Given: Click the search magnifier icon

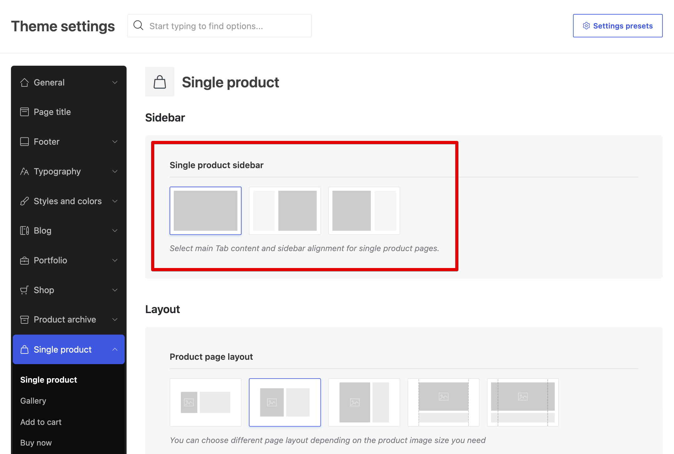Looking at the screenshot, I should pyautogui.click(x=138, y=25).
